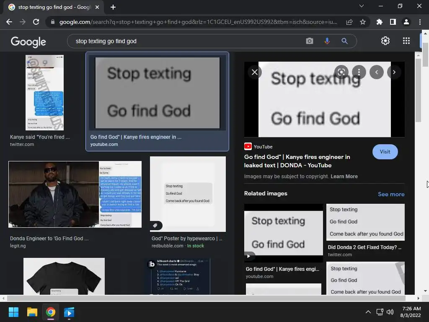Bookmark this tab with star icon
Viewport: 429px width, 322px height.
pos(363,22)
